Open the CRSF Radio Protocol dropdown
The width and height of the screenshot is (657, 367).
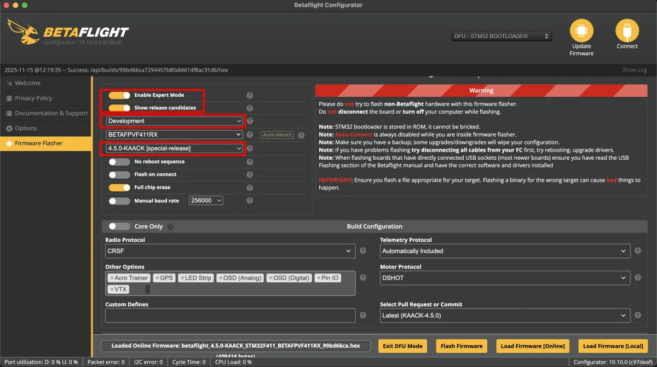click(x=230, y=251)
